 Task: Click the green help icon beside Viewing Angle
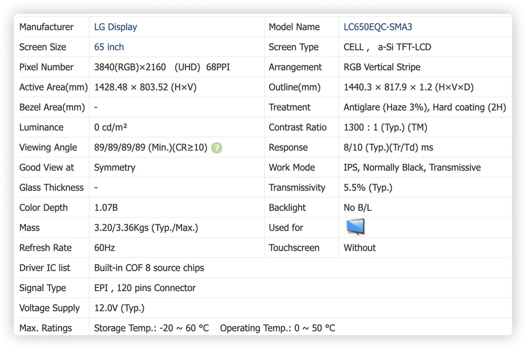(217, 148)
